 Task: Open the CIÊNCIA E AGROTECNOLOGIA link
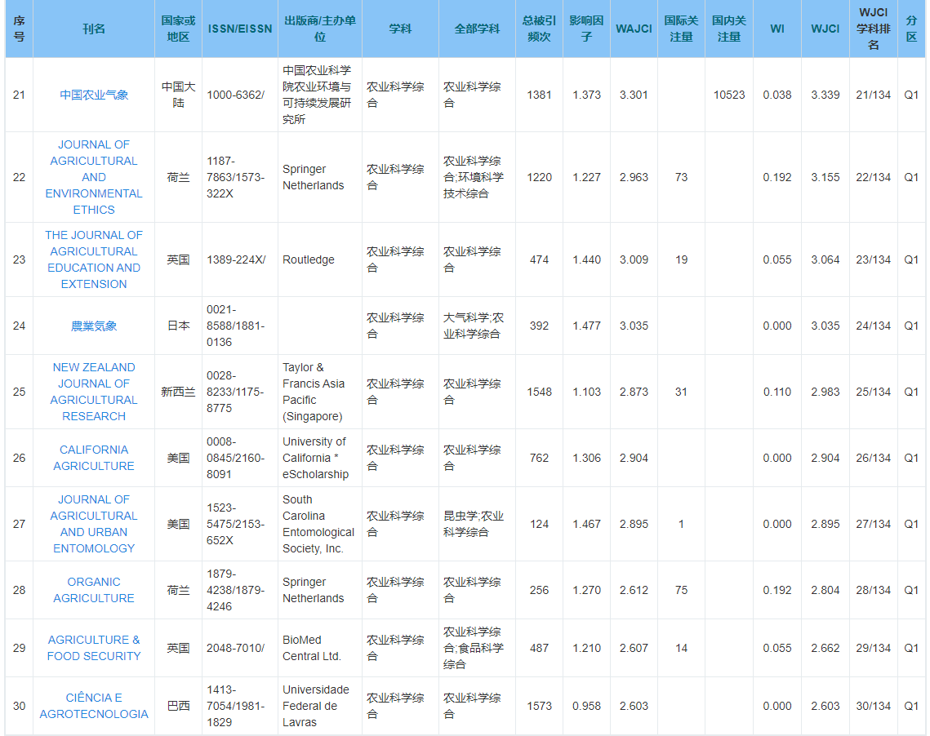tap(94, 706)
